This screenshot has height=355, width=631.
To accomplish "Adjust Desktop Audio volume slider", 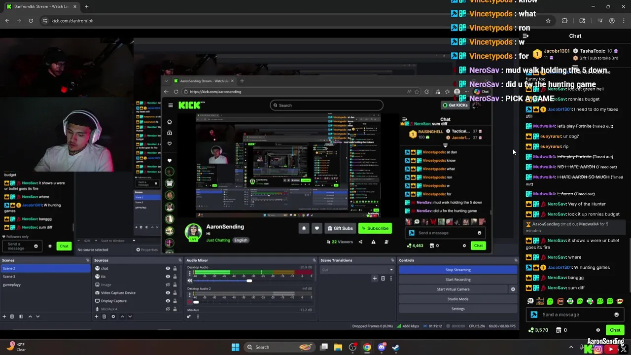I will pyautogui.click(x=249, y=281).
